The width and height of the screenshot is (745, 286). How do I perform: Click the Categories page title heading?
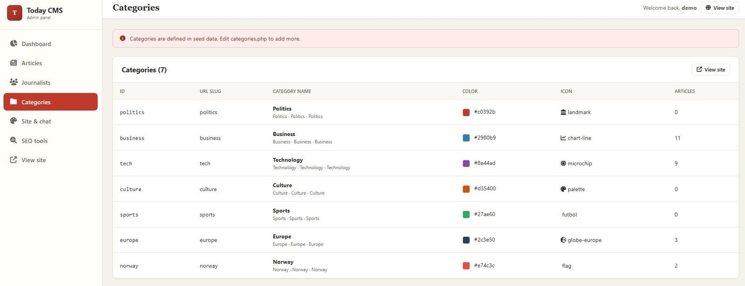(x=136, y=7)
